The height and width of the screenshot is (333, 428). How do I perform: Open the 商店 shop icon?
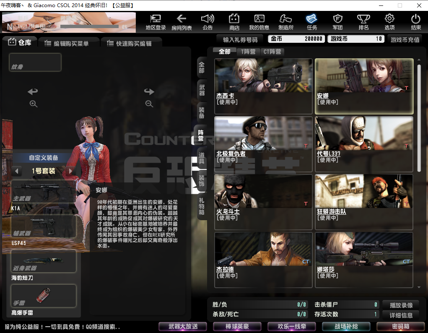click(234, 22)
